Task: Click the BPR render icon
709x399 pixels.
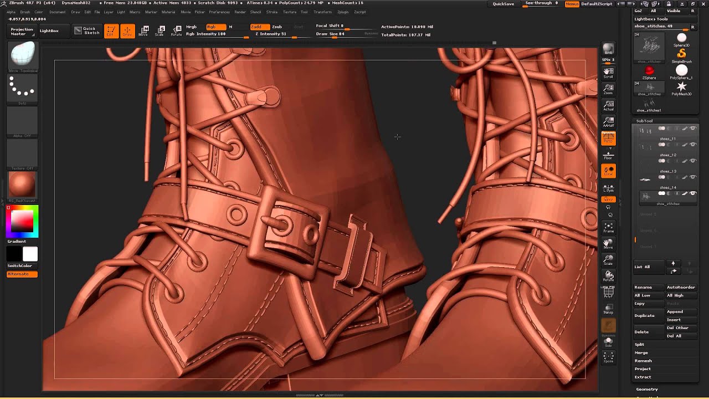Action: pos(608,50)
